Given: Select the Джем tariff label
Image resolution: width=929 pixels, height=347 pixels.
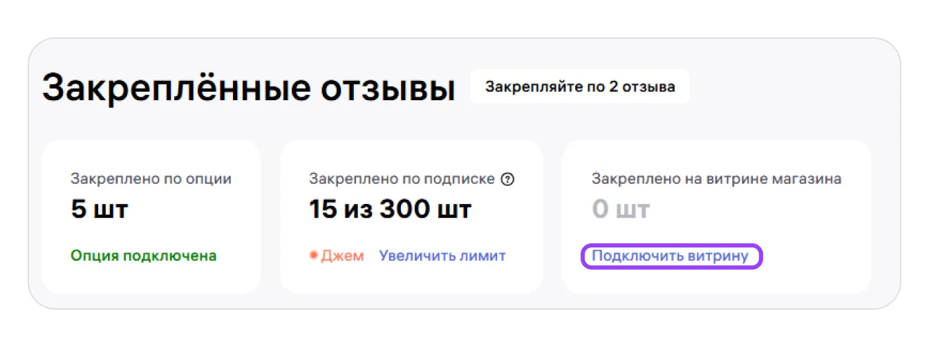Looking at the screenshot, I should tap(342, 256).
